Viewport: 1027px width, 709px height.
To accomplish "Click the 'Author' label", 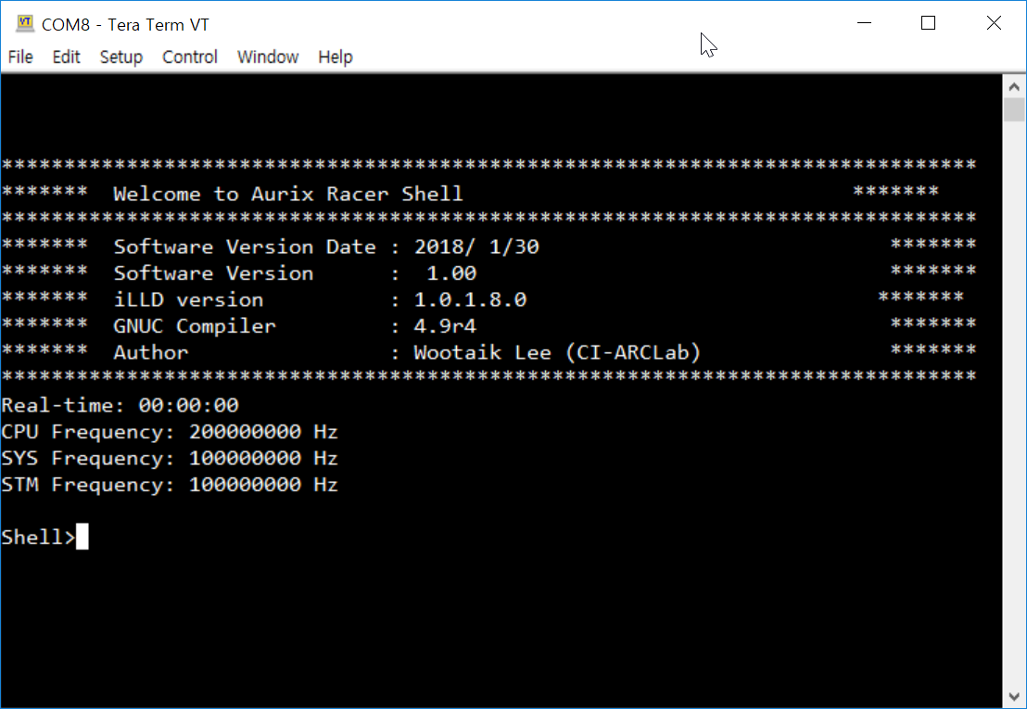I will click(151, 352).
